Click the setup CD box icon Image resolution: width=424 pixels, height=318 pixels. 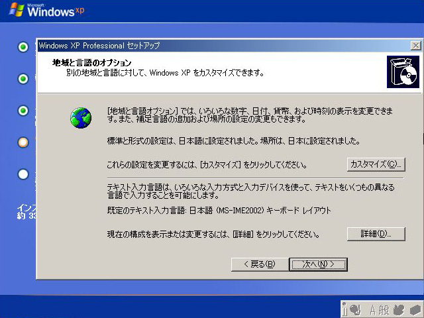click(x=403, y=72)
